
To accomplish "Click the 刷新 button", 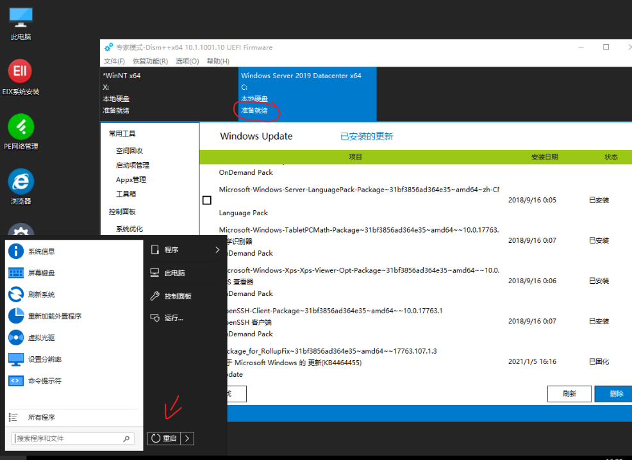I will click(569, 393).
